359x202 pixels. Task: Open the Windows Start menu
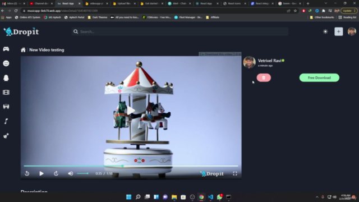click(128, 197)
